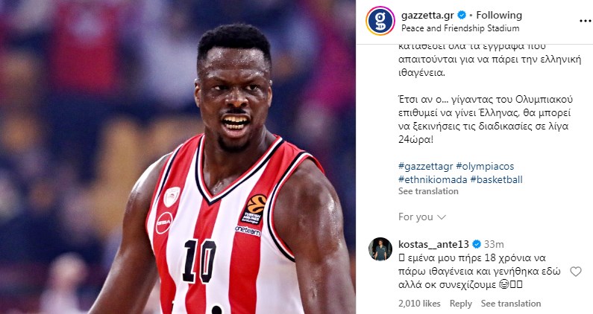Reply to kostas__ante13 comment

461,304
